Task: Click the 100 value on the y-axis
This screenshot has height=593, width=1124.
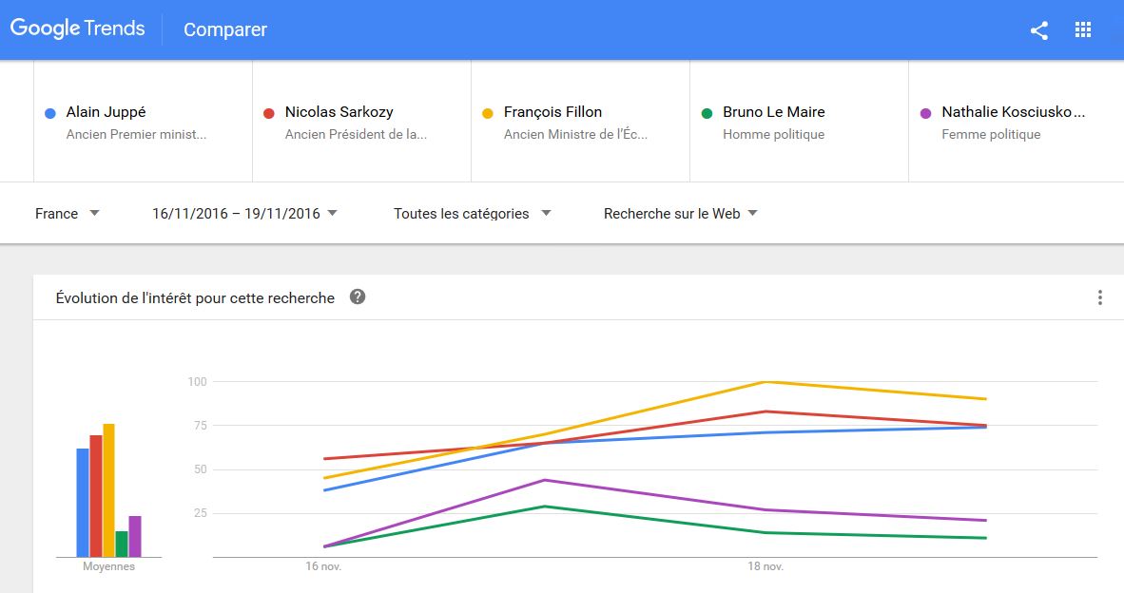Action: coord(197,382)
